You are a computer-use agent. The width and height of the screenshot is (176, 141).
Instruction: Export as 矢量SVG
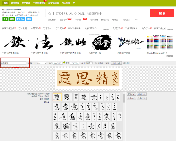(131, 98)
